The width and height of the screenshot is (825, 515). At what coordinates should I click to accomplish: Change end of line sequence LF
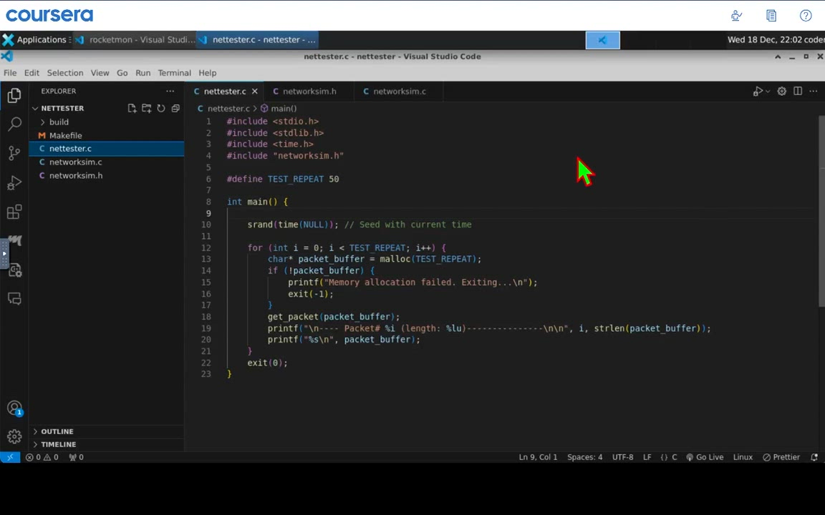(x=647, y=457)
